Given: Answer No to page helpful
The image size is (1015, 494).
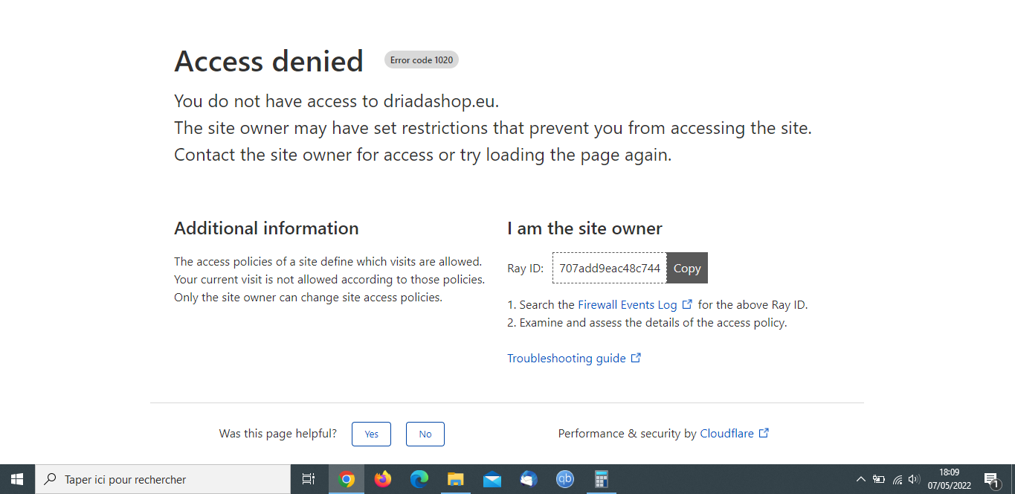Looking at the screenshot, I should tap(425, 434).
